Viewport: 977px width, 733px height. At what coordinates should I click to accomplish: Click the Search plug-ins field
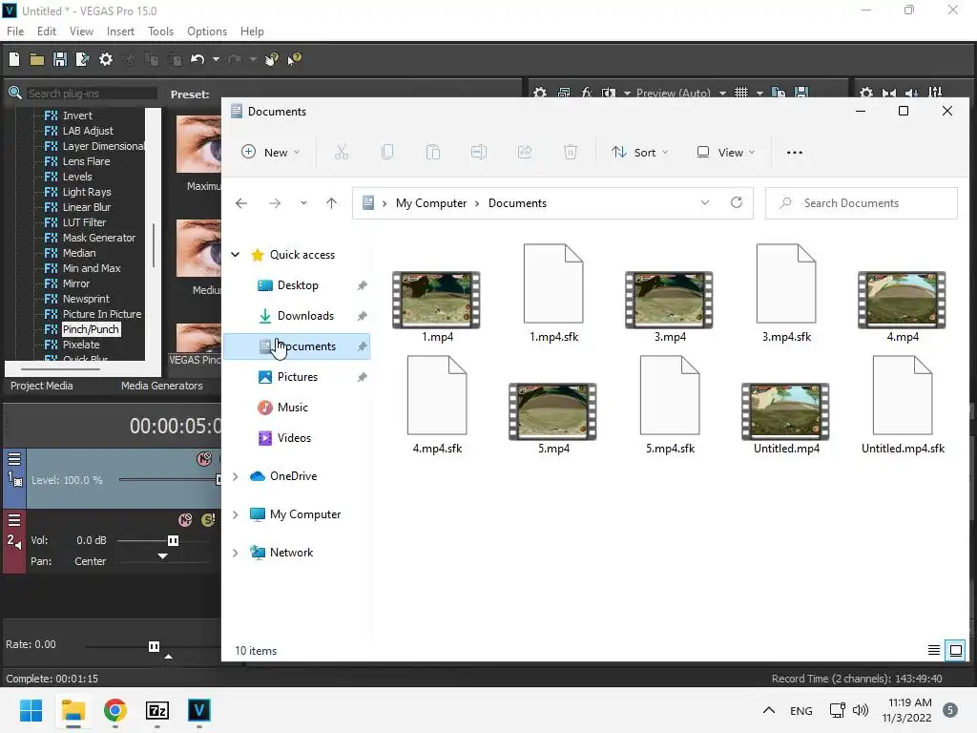point(92,94)
